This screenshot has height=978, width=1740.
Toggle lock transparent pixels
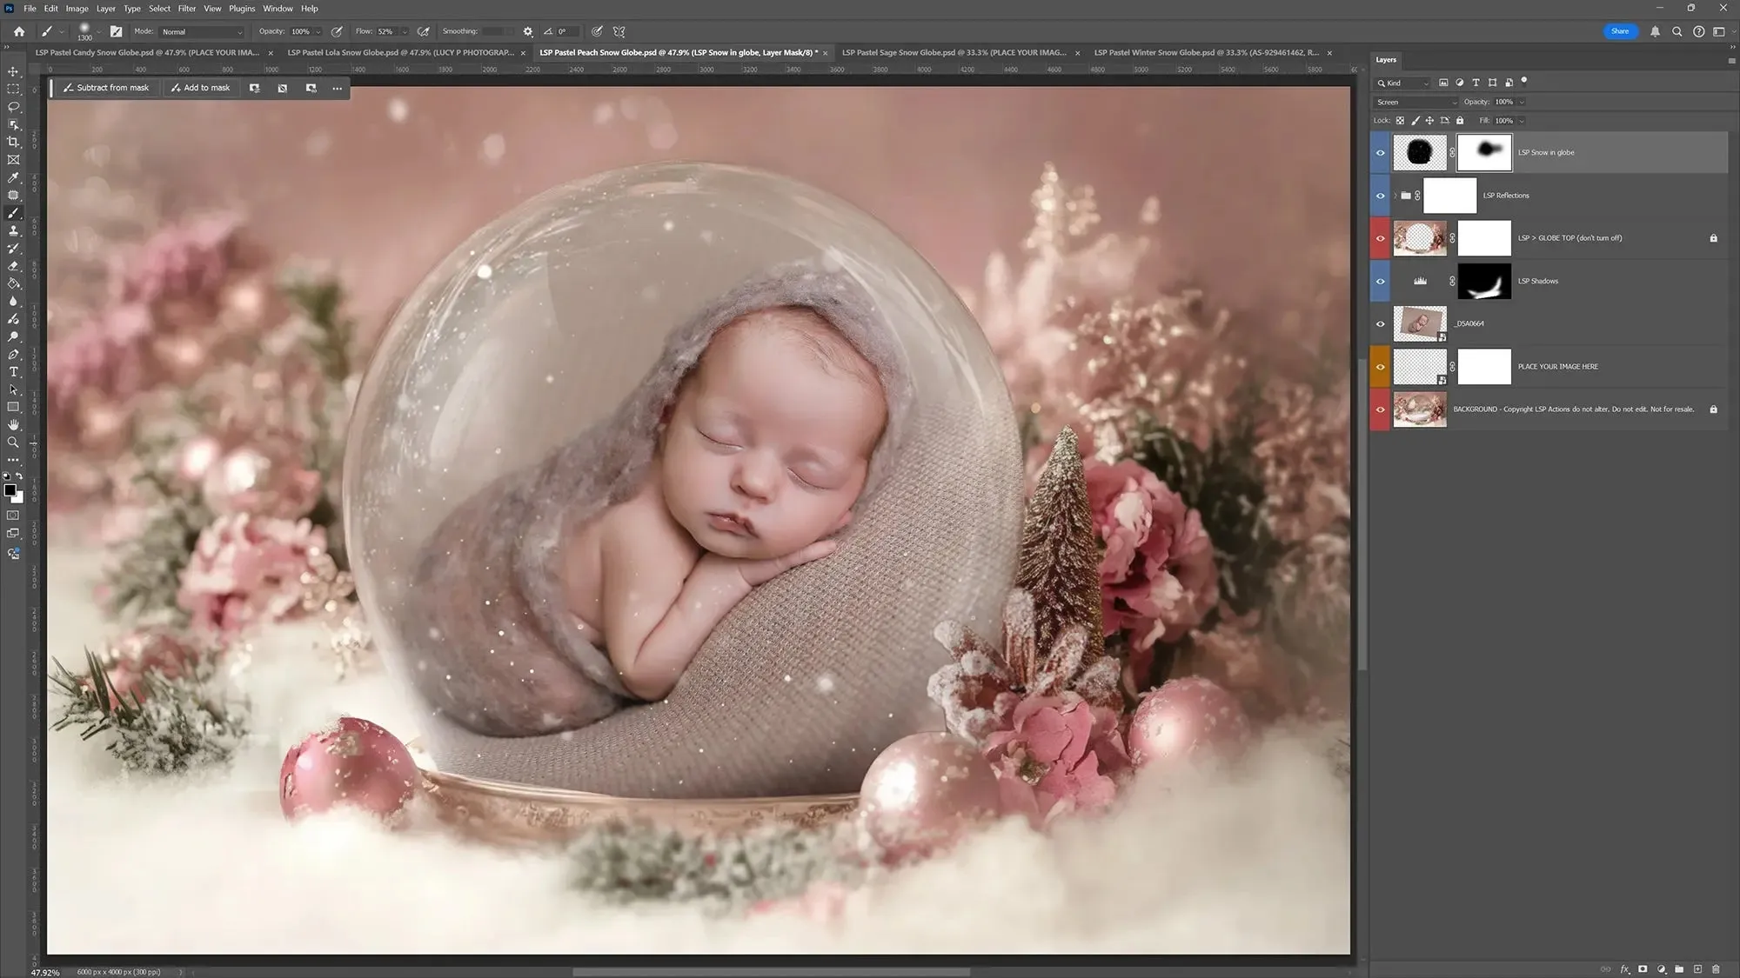click(1400, 121)
